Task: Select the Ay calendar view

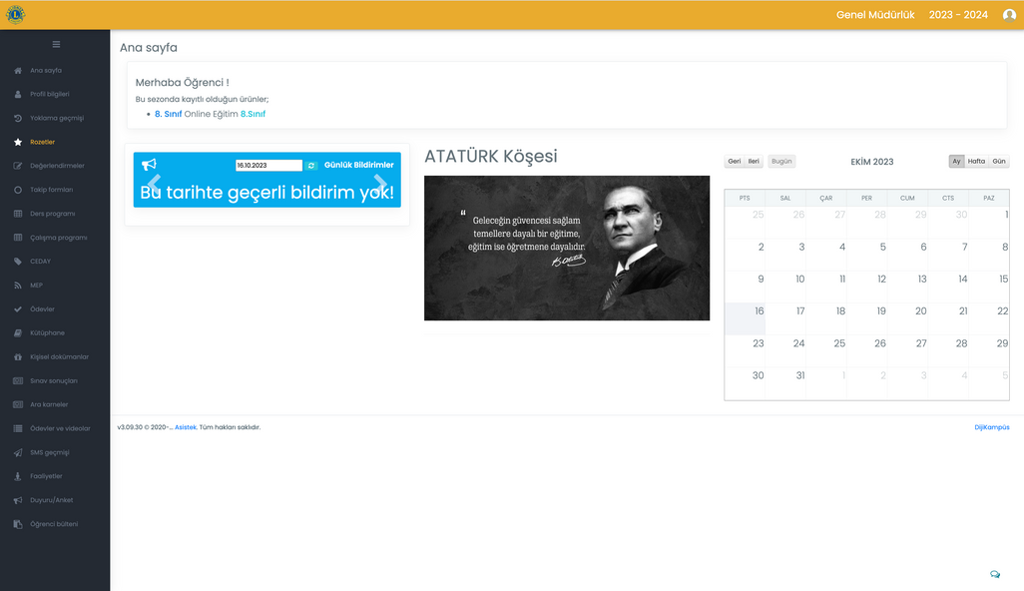Action: [x=956, y=161]
